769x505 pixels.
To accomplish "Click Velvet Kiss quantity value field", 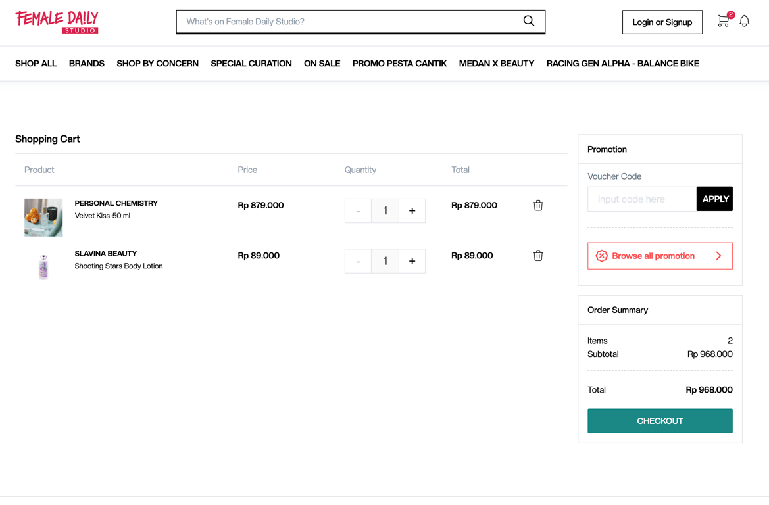I will pos(385,211).
